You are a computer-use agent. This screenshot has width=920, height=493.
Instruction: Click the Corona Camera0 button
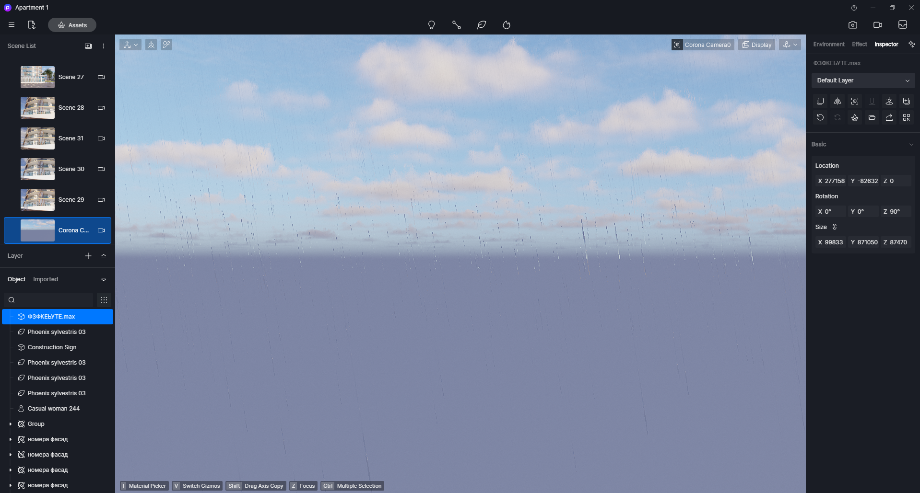point(703,45)
